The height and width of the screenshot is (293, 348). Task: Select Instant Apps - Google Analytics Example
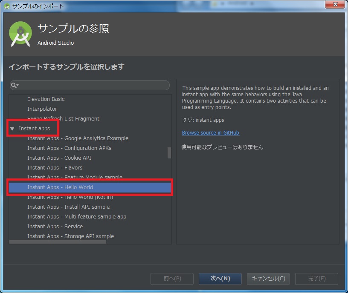tap(78, 138)
